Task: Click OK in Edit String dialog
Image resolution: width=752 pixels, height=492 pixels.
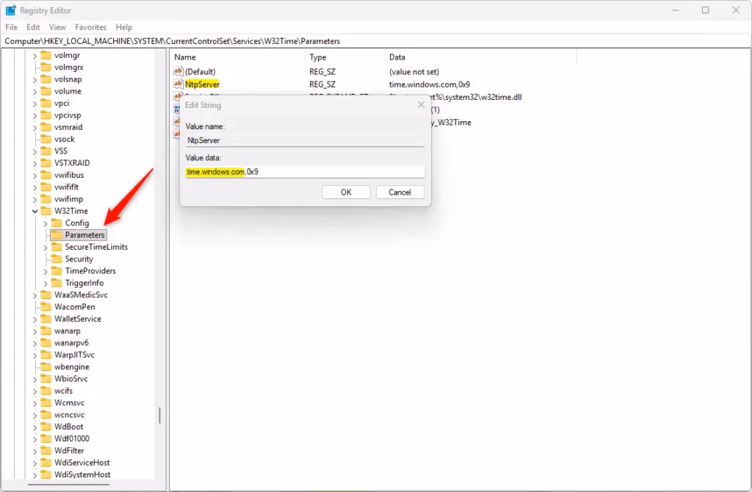Action: pos(347,192)
